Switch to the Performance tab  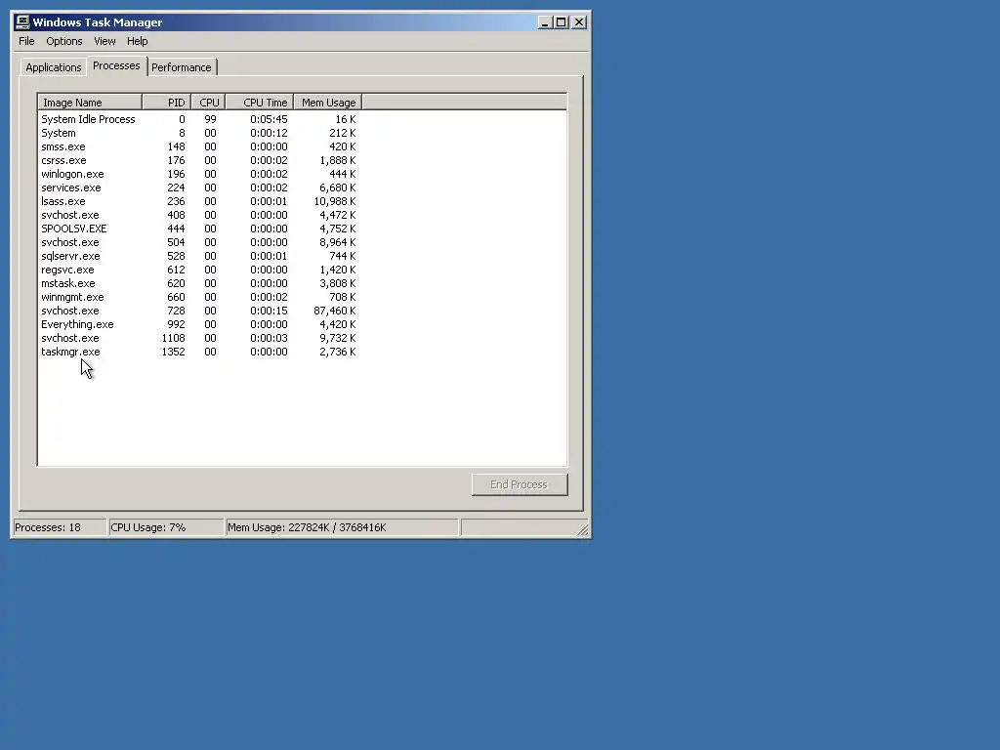pos(181,67)
